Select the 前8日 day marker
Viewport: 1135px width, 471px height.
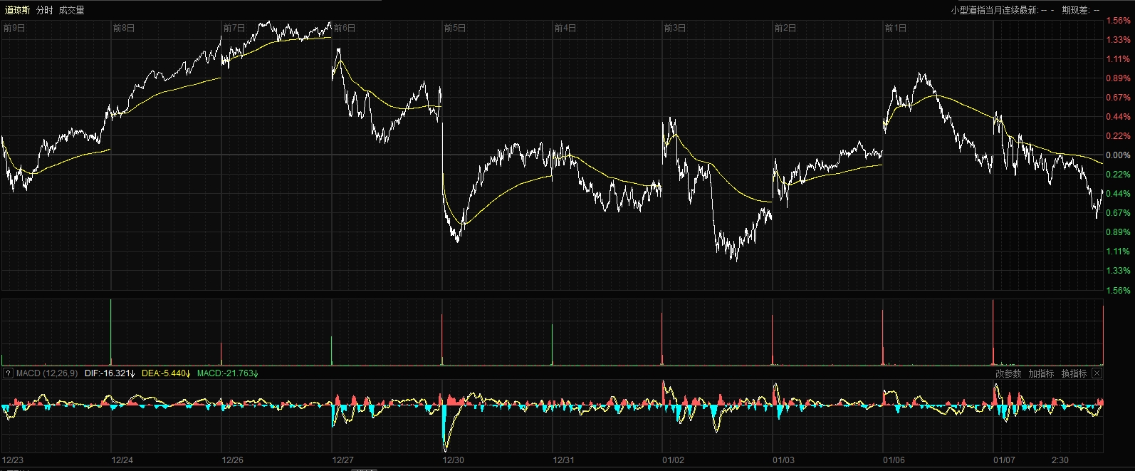(124, 28)
